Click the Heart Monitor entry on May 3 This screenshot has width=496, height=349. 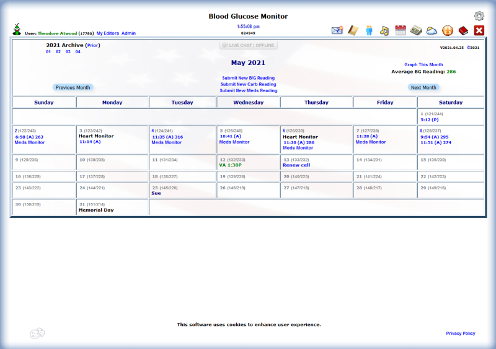click(96, 136)
